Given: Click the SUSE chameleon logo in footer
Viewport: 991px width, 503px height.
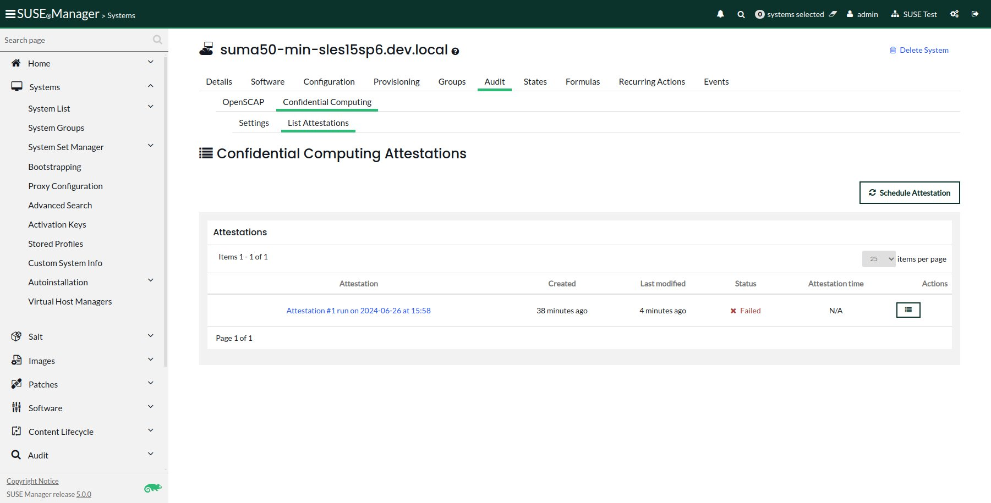Looking at the screenshot, I should point(152,488).
